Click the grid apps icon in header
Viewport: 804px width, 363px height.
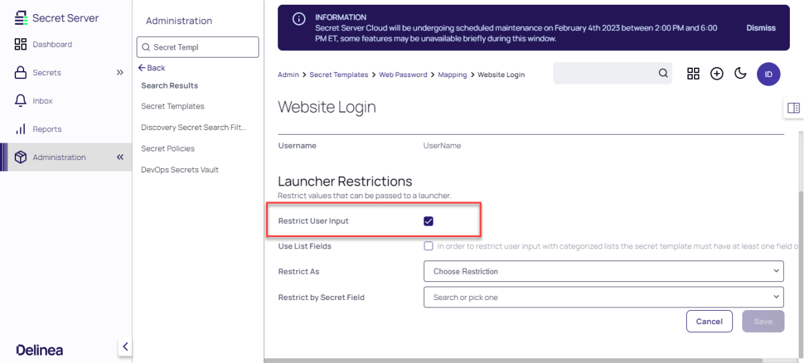(x=693, y=74)
